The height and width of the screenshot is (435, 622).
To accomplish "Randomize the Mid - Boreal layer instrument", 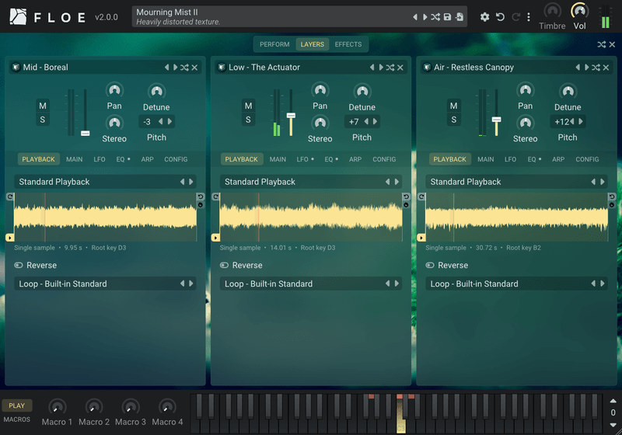I will pos(184,68).
